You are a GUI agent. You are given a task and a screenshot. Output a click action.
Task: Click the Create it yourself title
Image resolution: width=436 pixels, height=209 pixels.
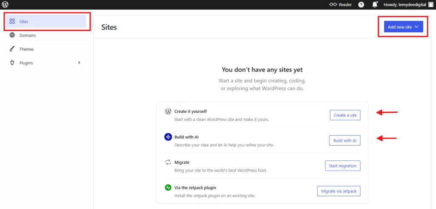190,112
